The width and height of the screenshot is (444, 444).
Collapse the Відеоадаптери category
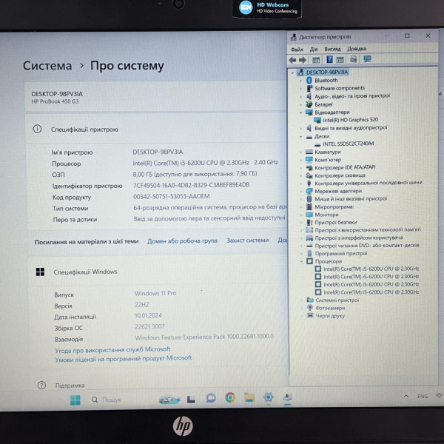(300, 112)
